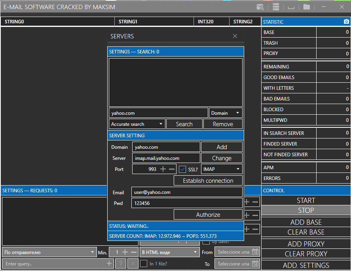Click the CLEAR BASE button
Image resolution: width=351 pixels, height=271 pixels.
pyautogui.click(x=306, y=232)
